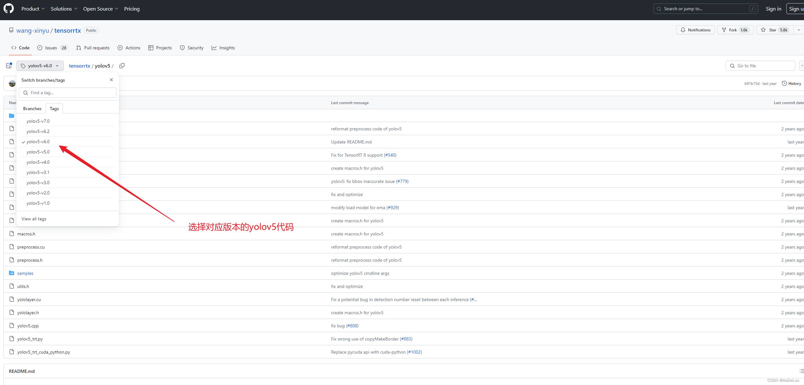The height and width of the screenshot is (385, 804).
Task: Switch to the Code tab
Action: (20, 48)
